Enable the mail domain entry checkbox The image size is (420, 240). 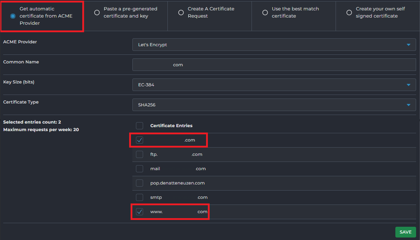coord(140,169)
